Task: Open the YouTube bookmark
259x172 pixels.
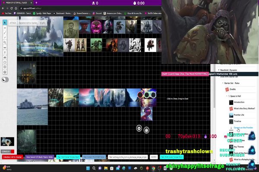Action: (7, 13)
